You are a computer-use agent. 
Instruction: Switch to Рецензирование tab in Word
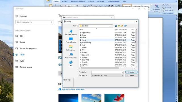click(113, 1)
